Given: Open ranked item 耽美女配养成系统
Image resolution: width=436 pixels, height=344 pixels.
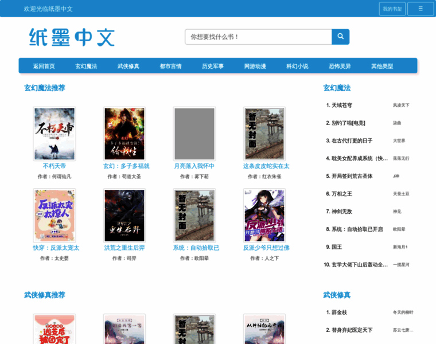Looking at the screenshot, I should coord(360,158).
